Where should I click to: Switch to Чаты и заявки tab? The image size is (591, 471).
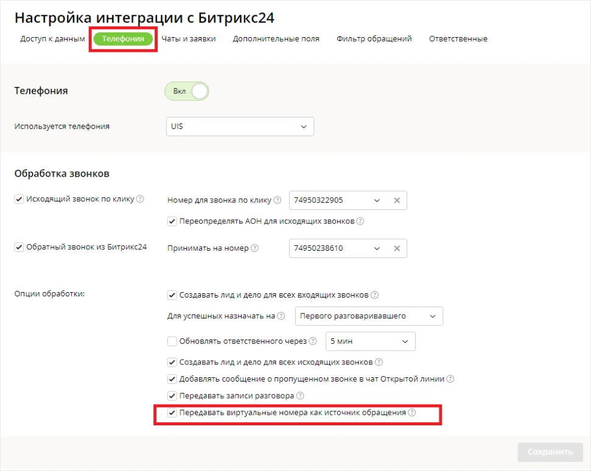[189, 38]
